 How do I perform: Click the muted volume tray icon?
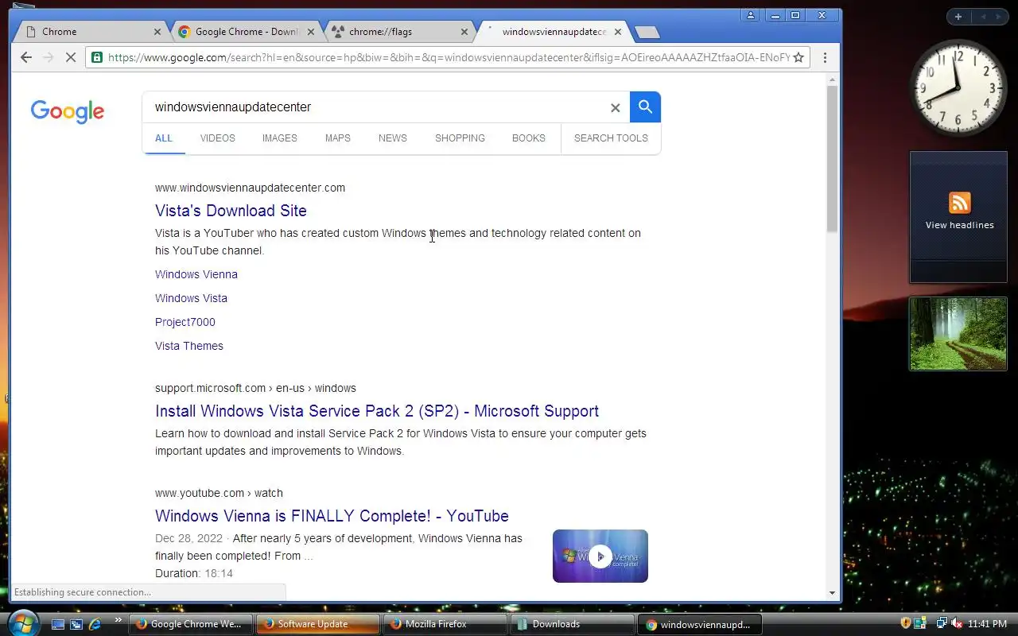957,623
